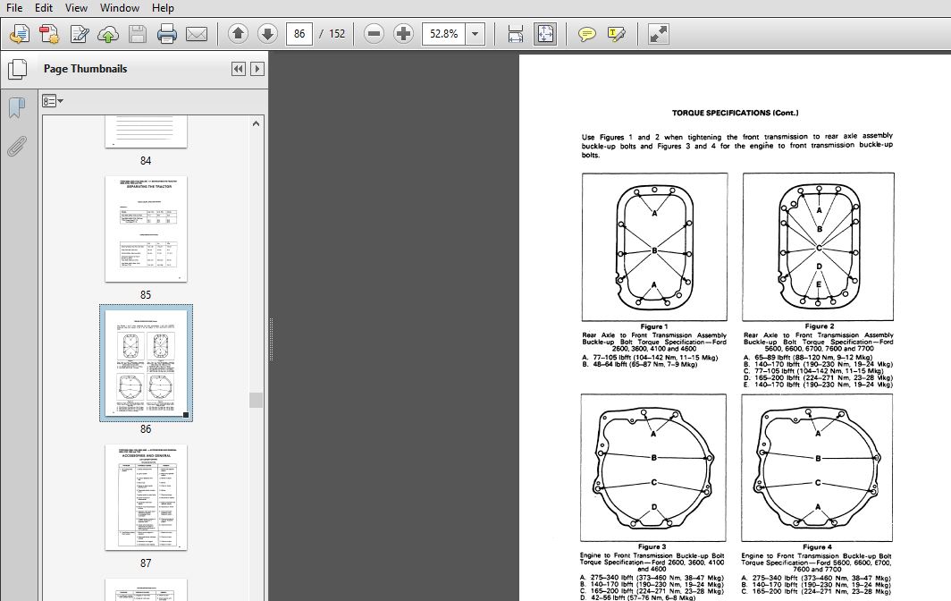This screenshot has height=601, width=951.
Task: Collapse the thumbnails panel with double arrow
Action: coord(239,69)
